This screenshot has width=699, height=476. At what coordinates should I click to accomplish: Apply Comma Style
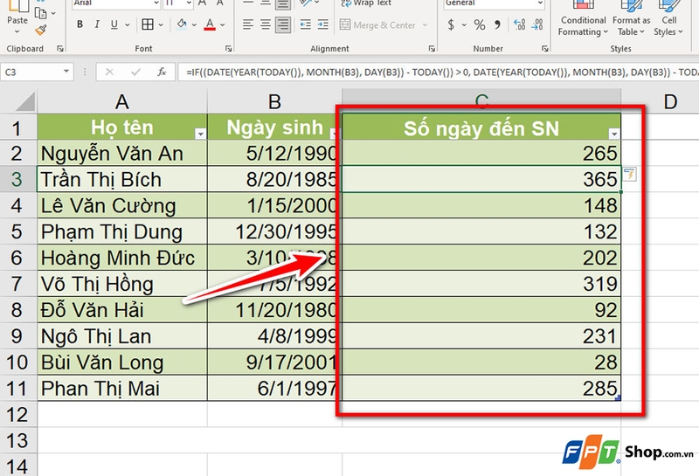(x=497, y=24)
